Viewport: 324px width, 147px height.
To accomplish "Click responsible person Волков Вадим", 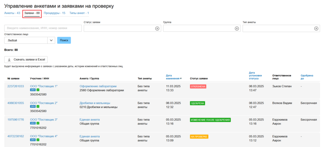I will click(x=282, y=103).
